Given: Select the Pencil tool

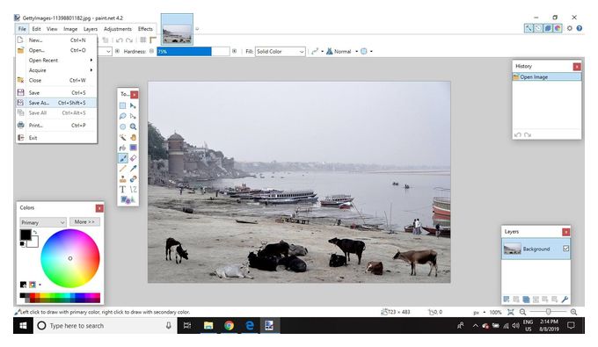Looking at the screenshot, I should pyautogui.click(x=122, y=169).
